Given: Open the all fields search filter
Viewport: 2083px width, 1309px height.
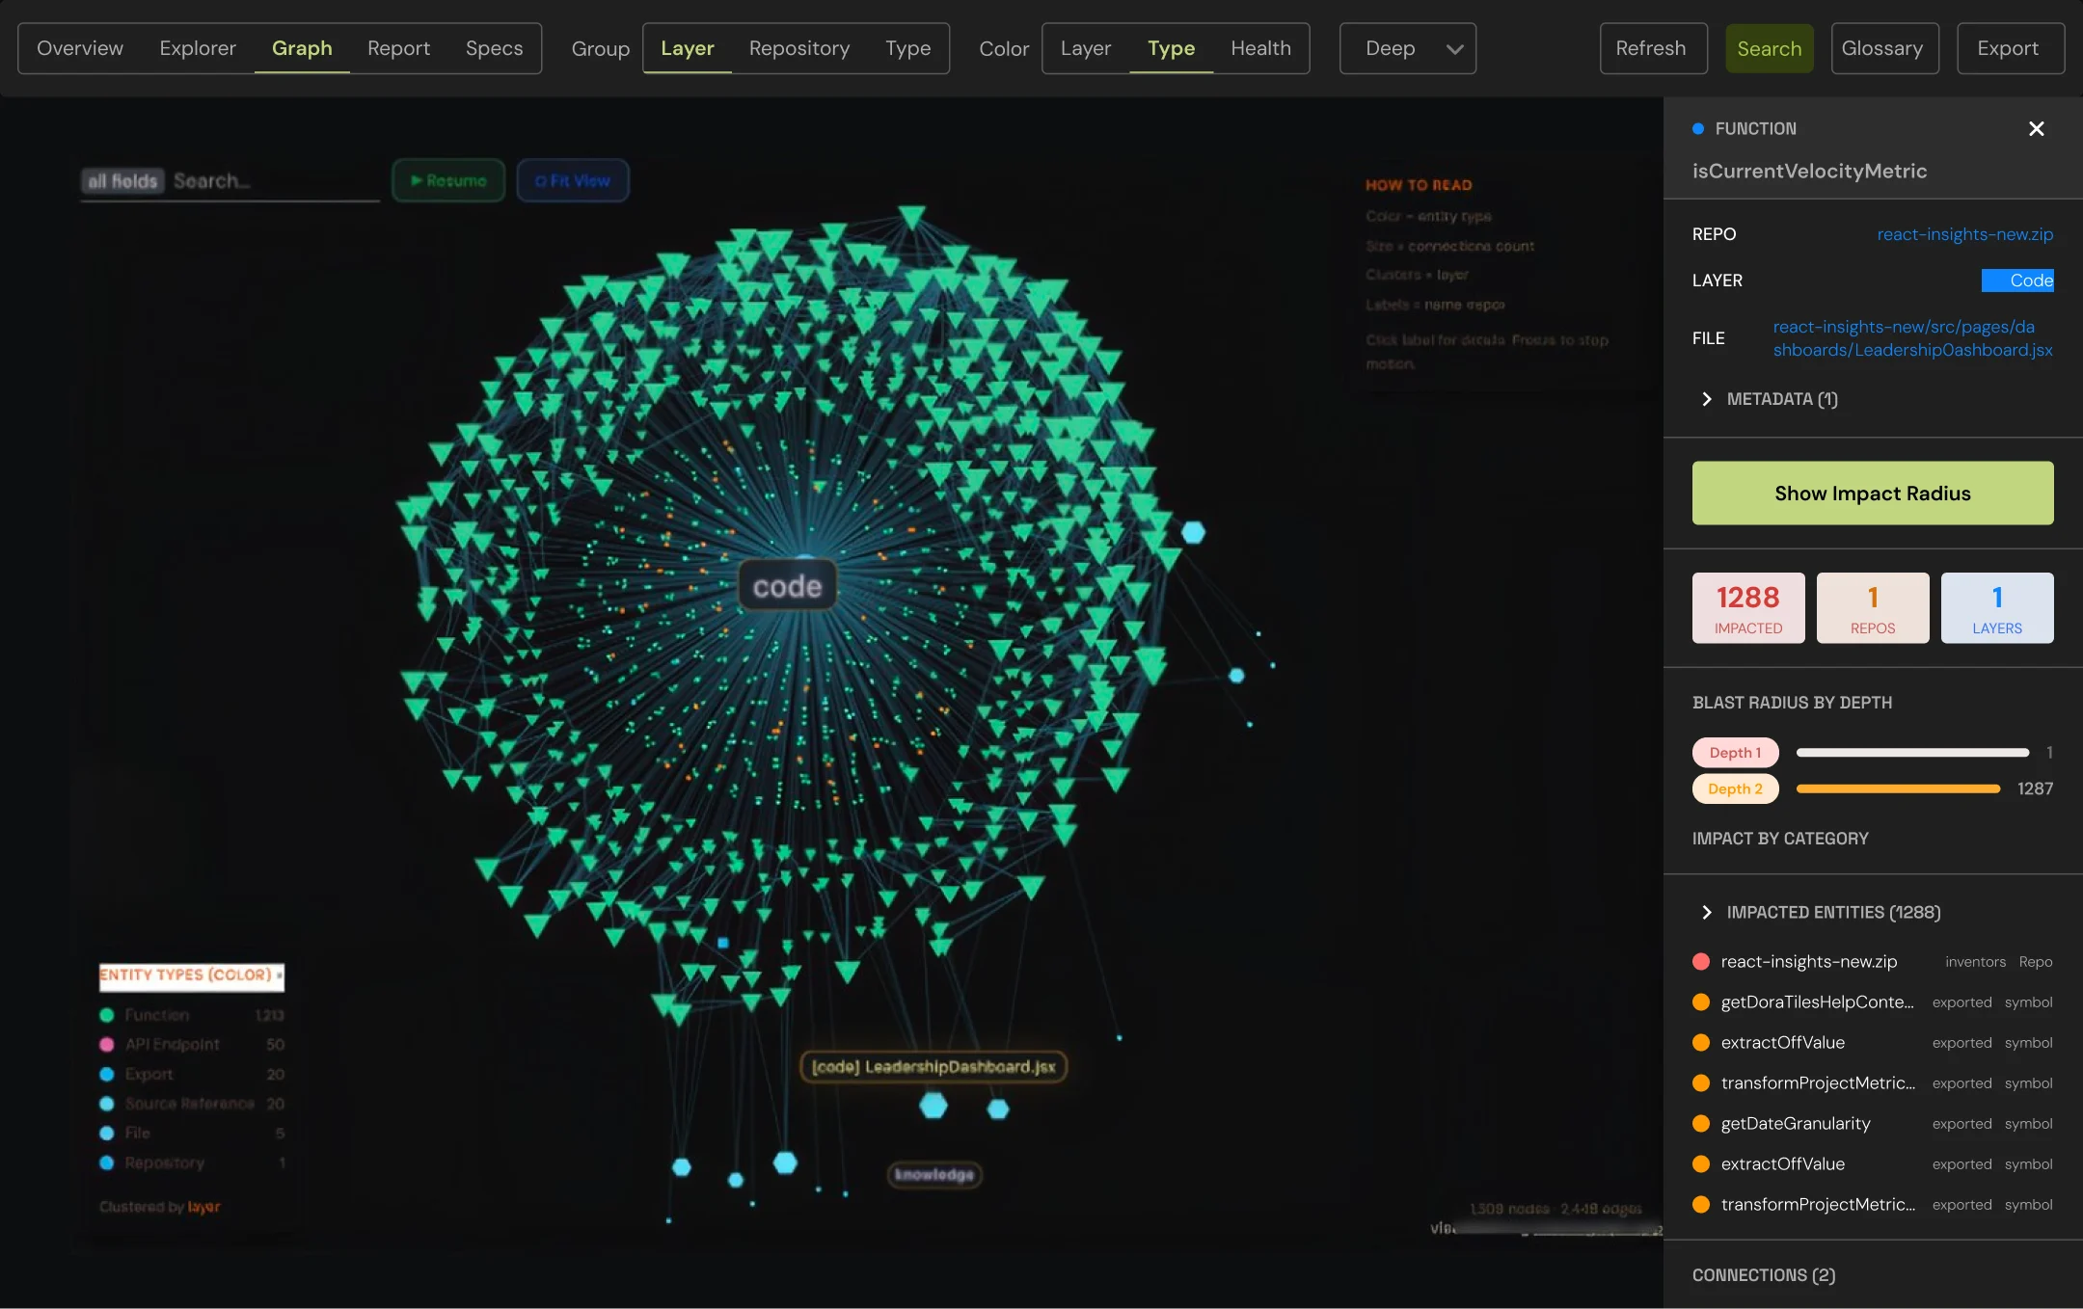Looking at the screenshot, I should click(122, 181).
